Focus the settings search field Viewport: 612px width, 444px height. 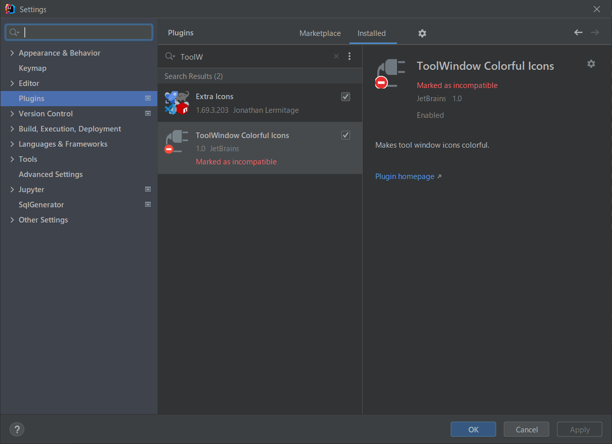click(x=79, y=33)
